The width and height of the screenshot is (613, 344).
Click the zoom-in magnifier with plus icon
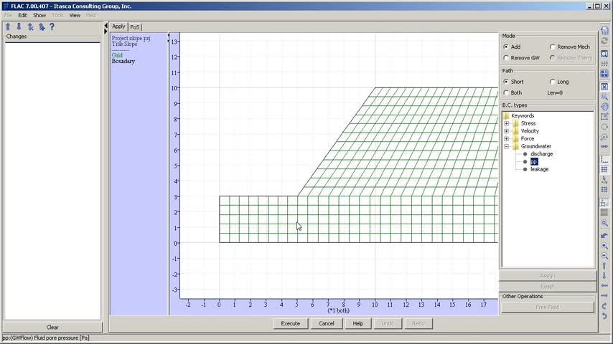(604, 246)
